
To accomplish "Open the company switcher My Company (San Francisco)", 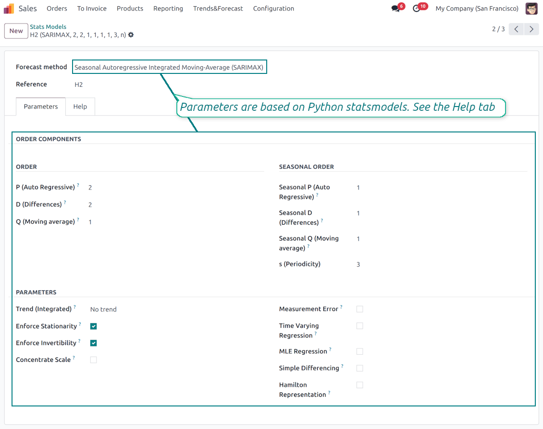I will [477, 9].
